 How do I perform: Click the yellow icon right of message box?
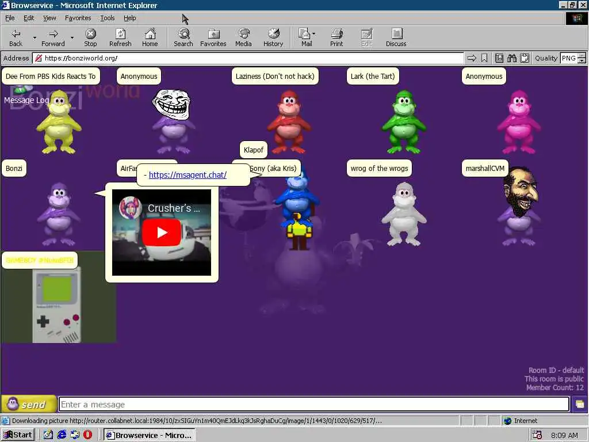[580, 405]
